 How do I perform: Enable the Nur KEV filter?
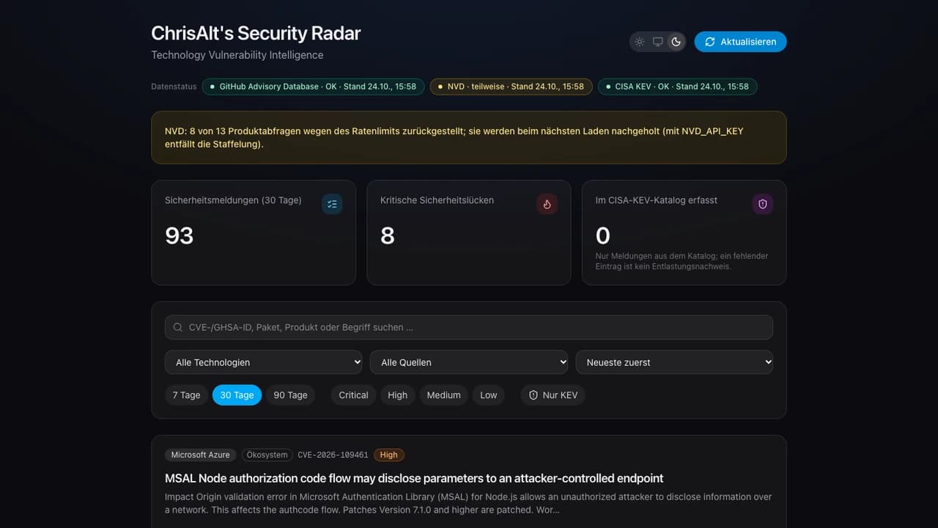point(553,395)
